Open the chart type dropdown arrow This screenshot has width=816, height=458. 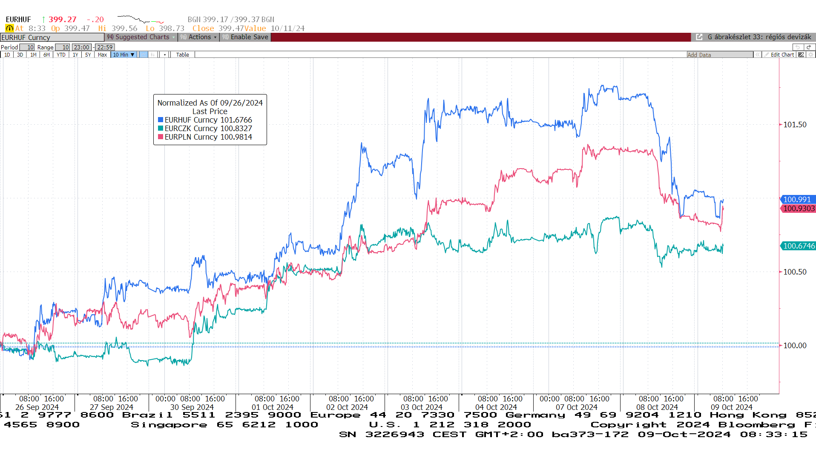coord(165,54)
